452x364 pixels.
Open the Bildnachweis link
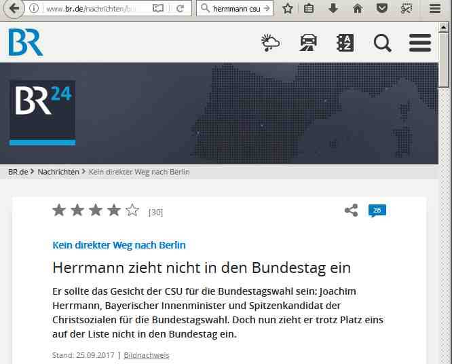click(x=147, y=355)
